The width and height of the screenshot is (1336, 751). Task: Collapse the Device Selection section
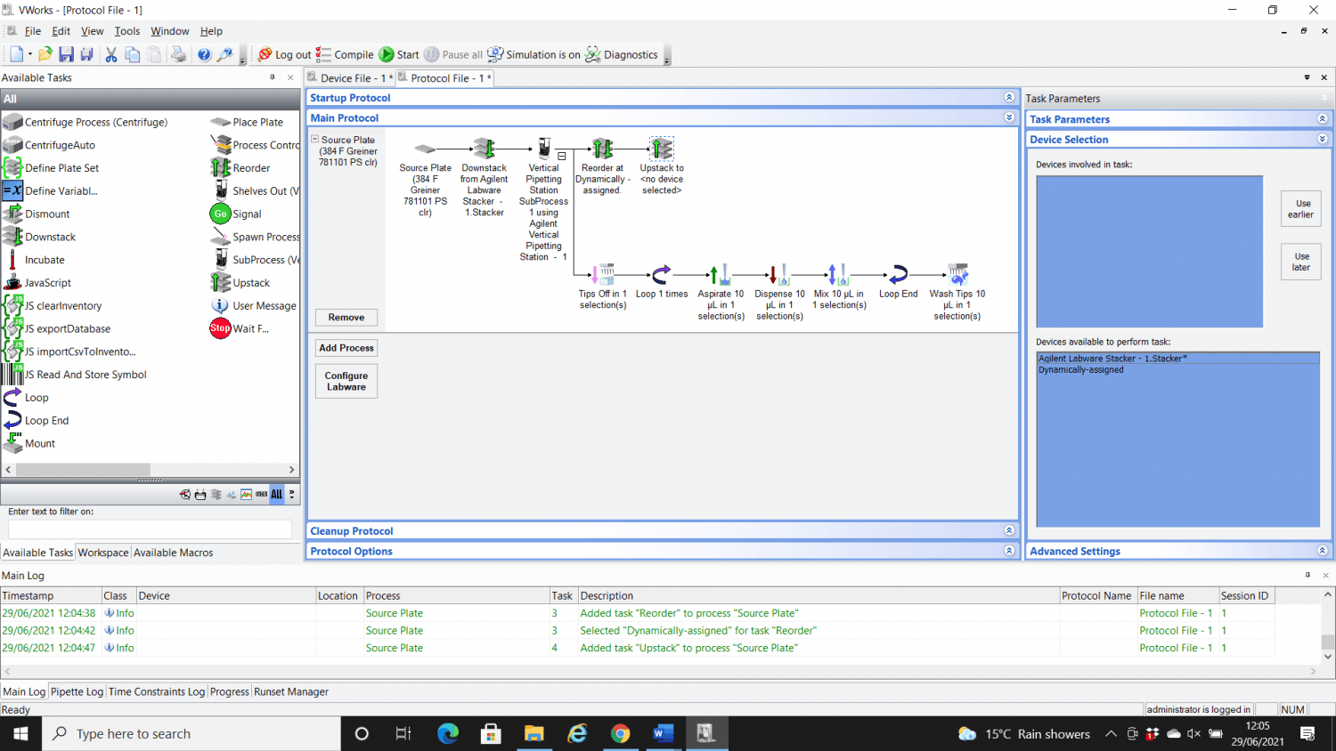click(x=1322, y=139)
